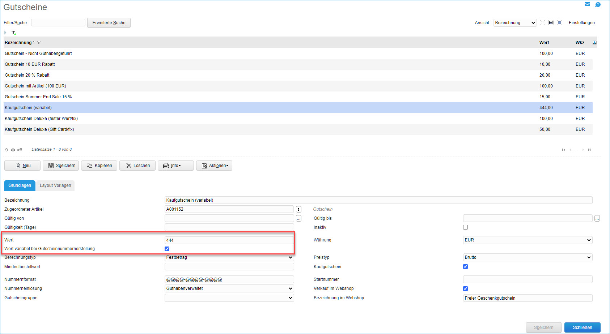Screen dimensions: 610x334
Task: Open the Berechnungstyp dropdown
Action: coord(229,257)
